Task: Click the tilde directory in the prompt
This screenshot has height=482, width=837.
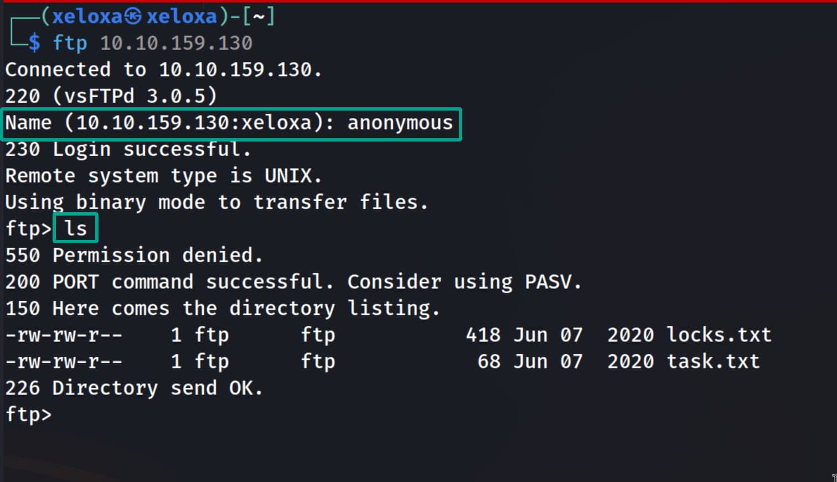Action: tap(258, 17)
